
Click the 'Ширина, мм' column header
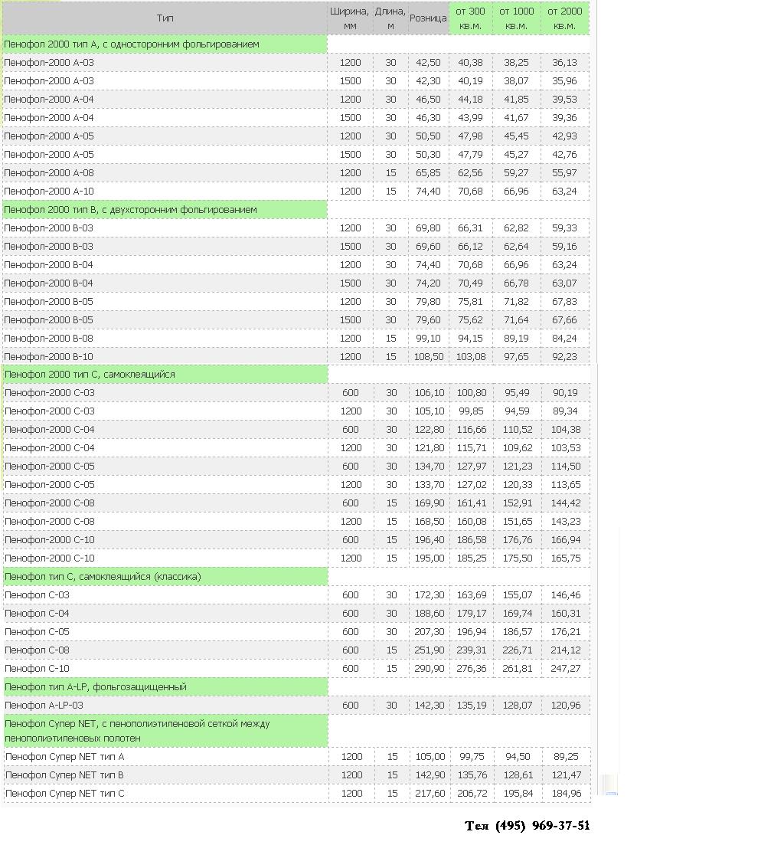tap(350, 18)
